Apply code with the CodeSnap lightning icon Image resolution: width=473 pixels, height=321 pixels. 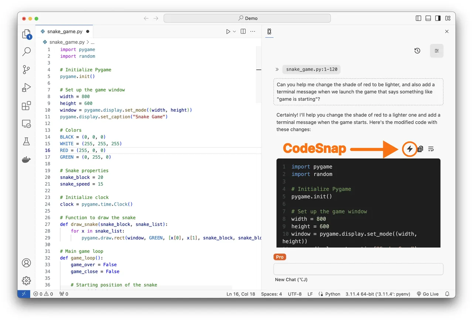409,149
